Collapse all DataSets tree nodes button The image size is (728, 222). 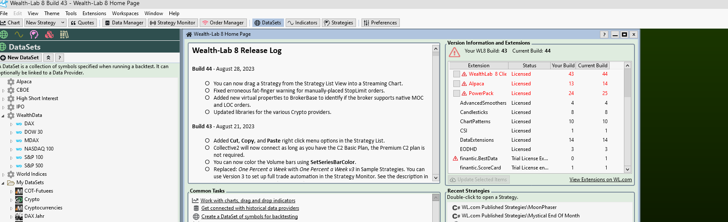click(x=48, y=58)
